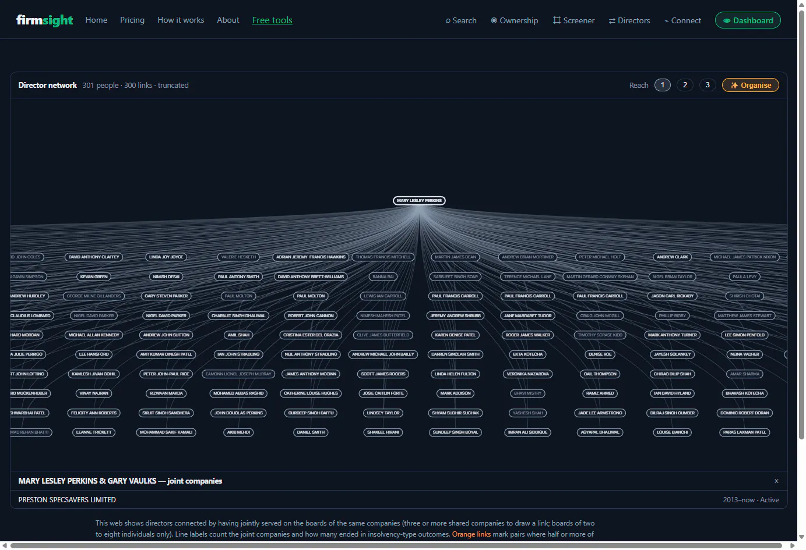806x550 pixels.
Task: Click the horizontal scrollbar at the bottom
Action: pyautogui.click(x=396, y=546)
